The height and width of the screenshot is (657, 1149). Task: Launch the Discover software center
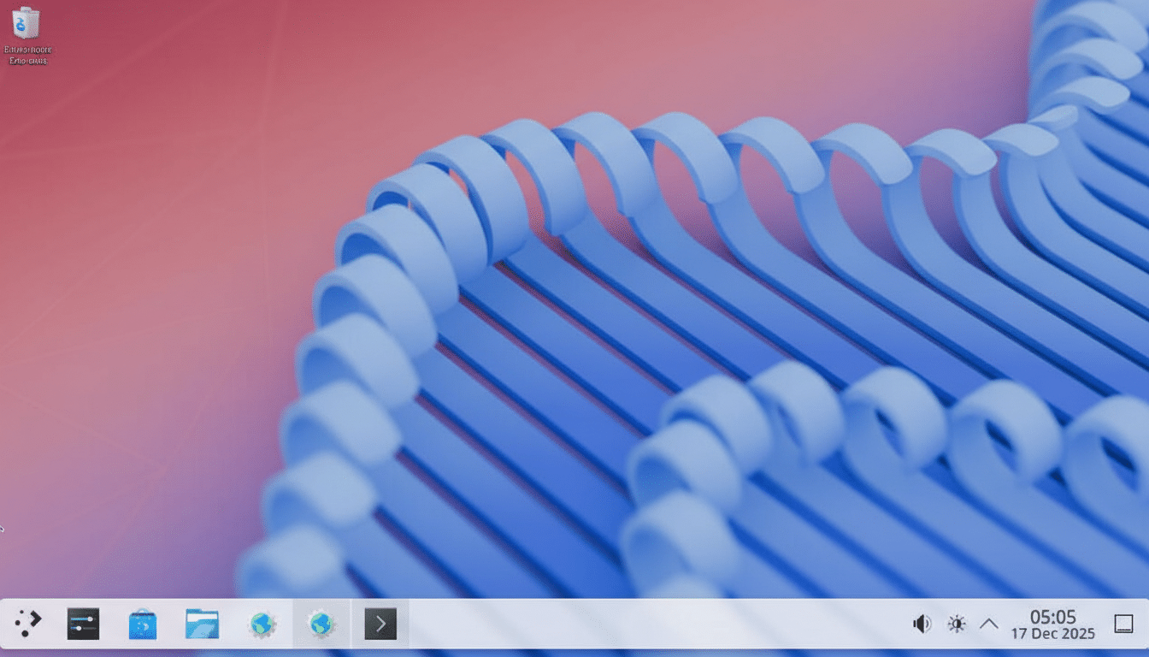point(142,622)
